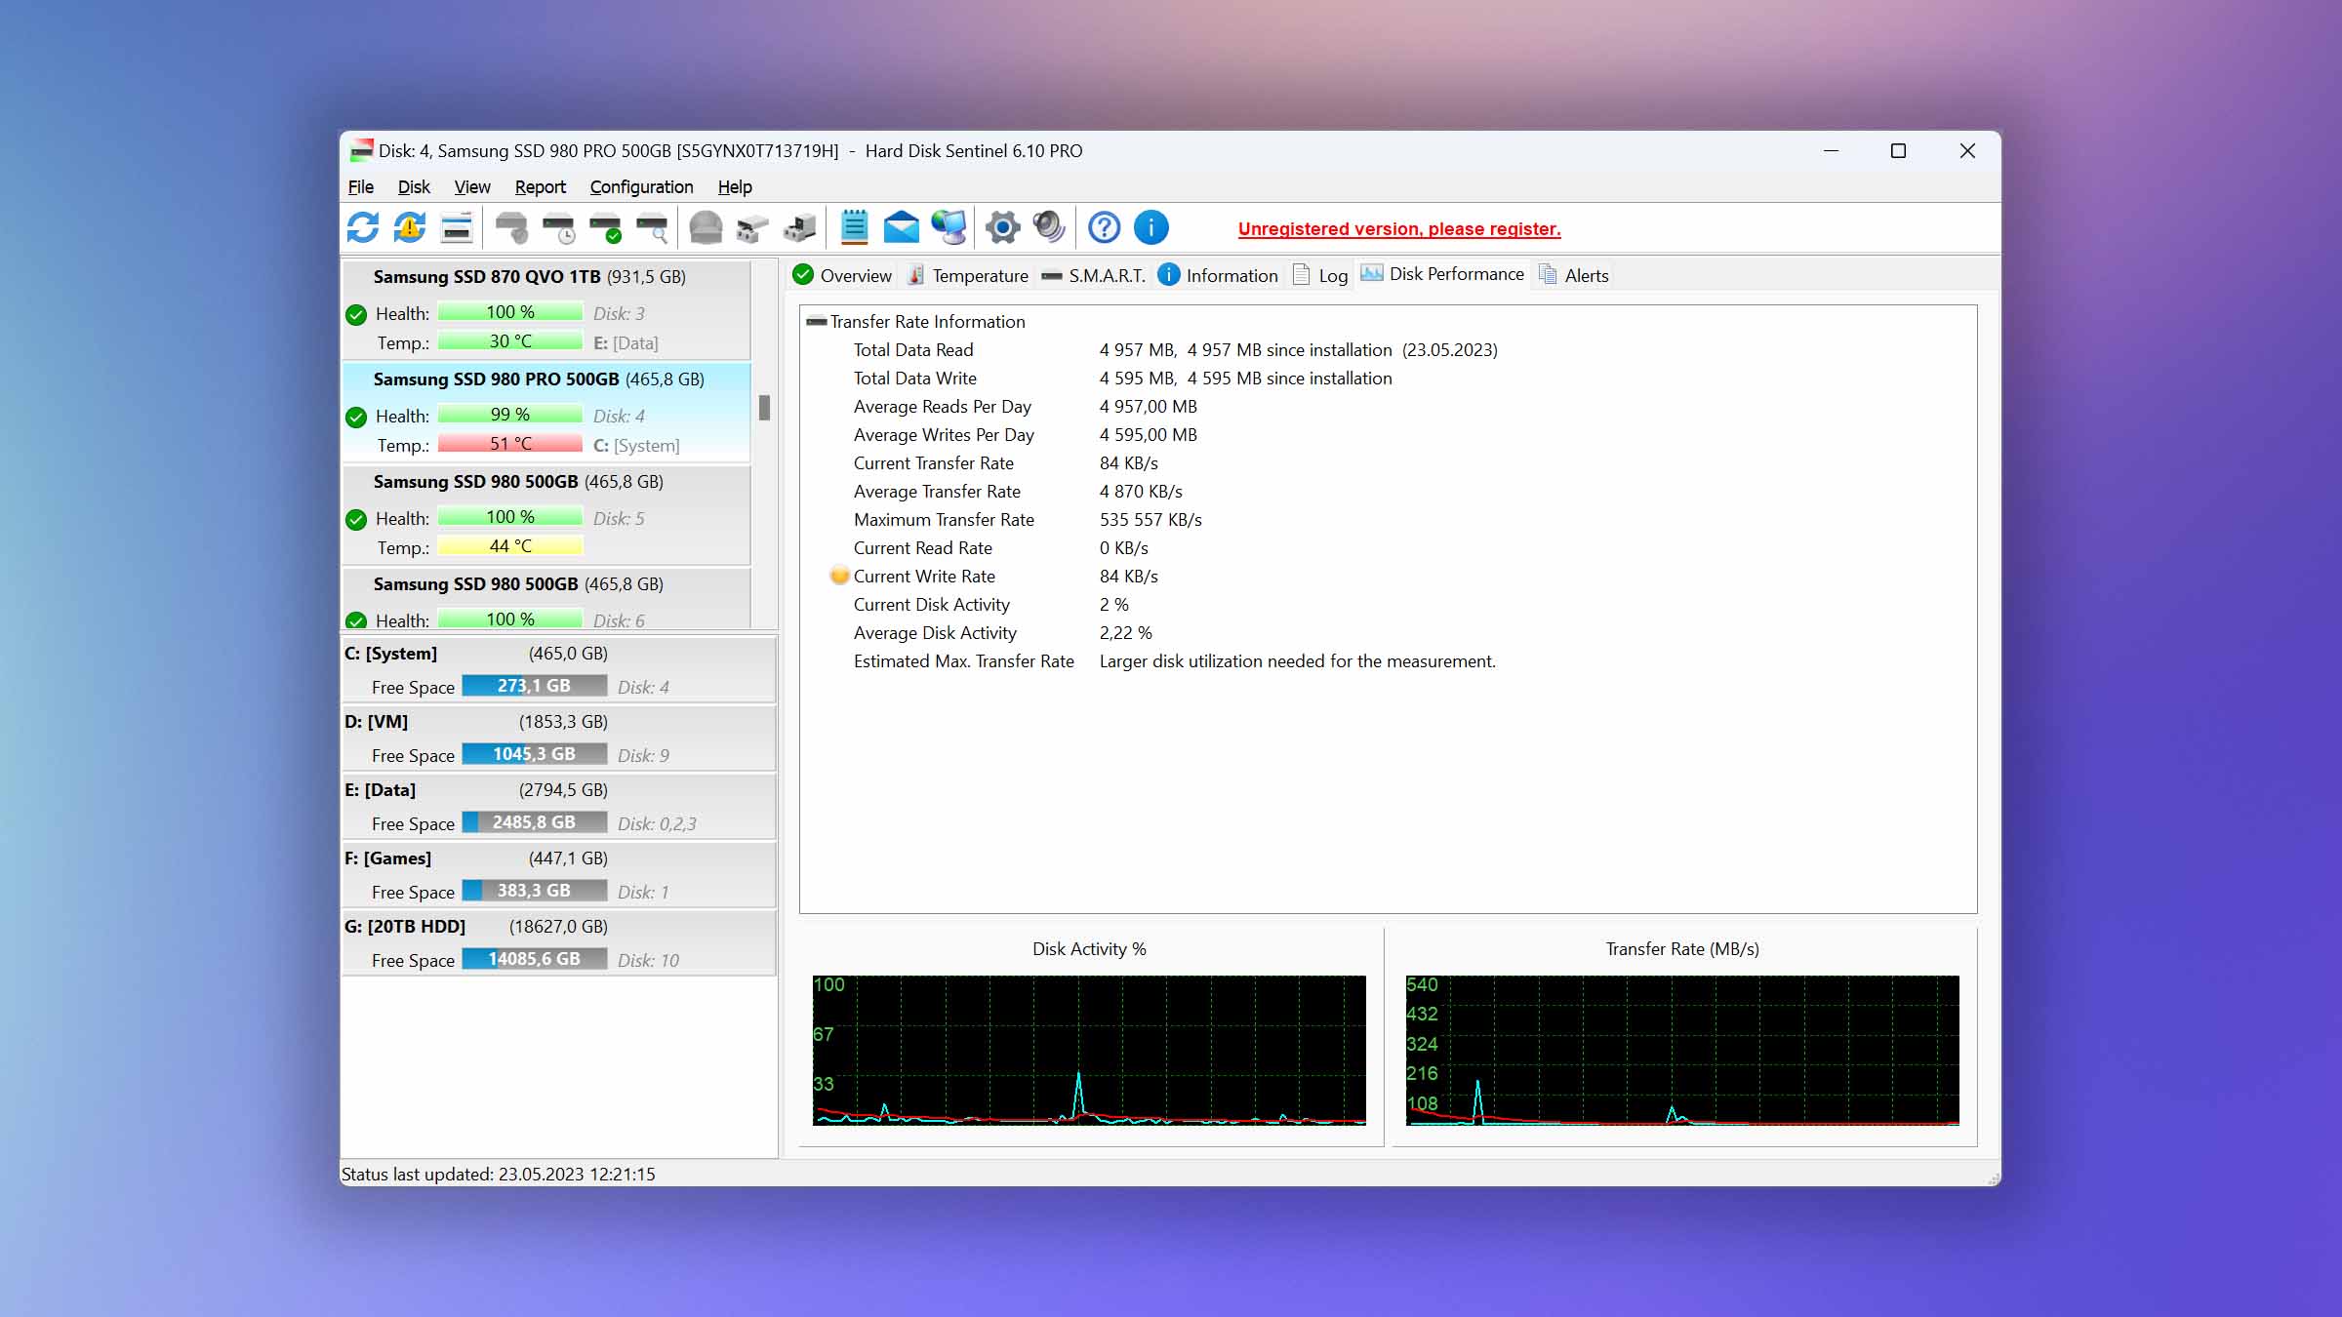Screen dimensions: 2342x1317
Task: Click the green health check for Disk 5
Action: pyautogui.click(x=356, y=519)
